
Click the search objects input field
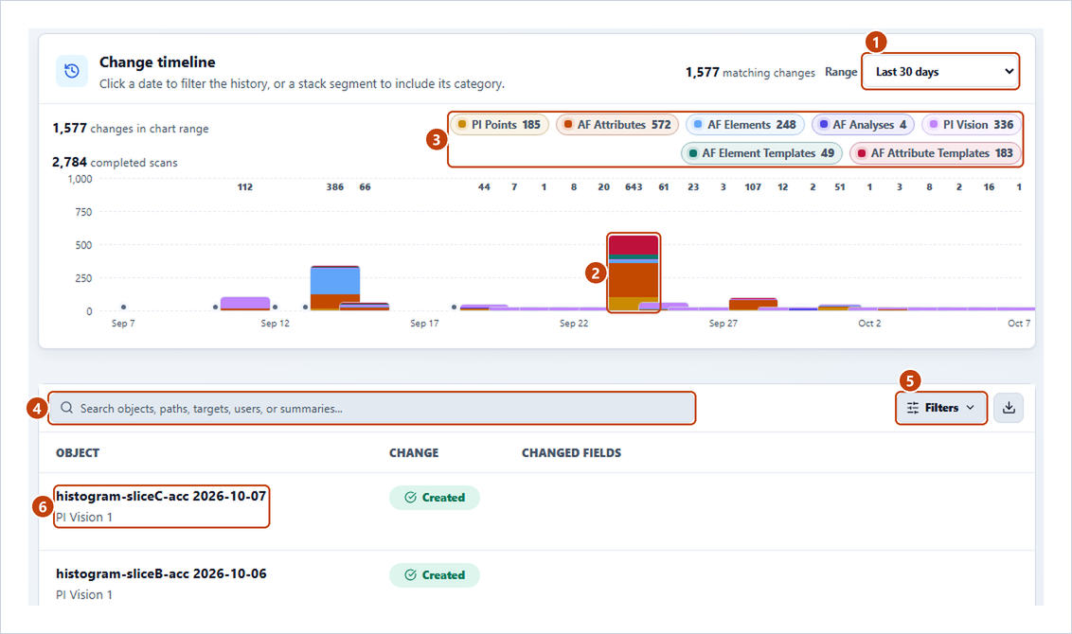click(x=372, y=409)
